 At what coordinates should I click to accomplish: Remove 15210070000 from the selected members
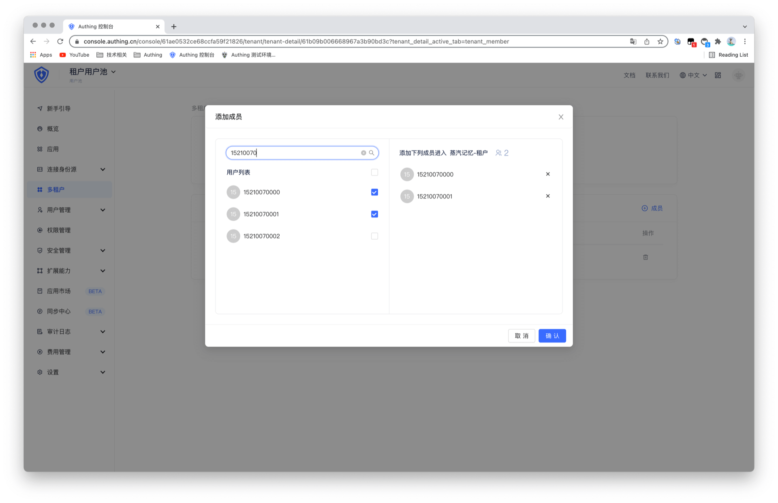[x=547, y=174]
